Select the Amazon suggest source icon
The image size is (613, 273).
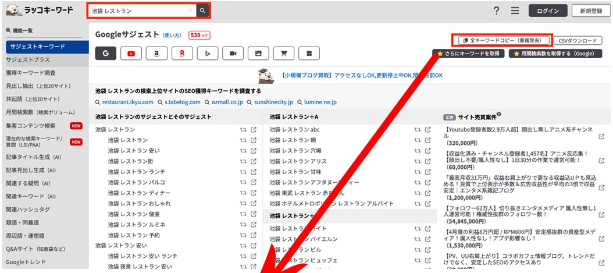[x=156, y=54]
